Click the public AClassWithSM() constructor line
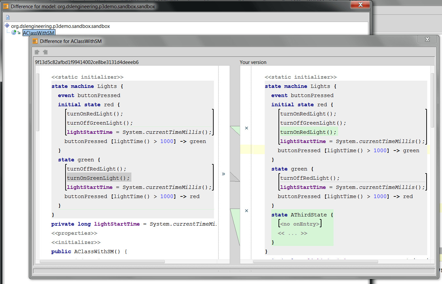This screenshot has width=442, height=284. point(89,252)
